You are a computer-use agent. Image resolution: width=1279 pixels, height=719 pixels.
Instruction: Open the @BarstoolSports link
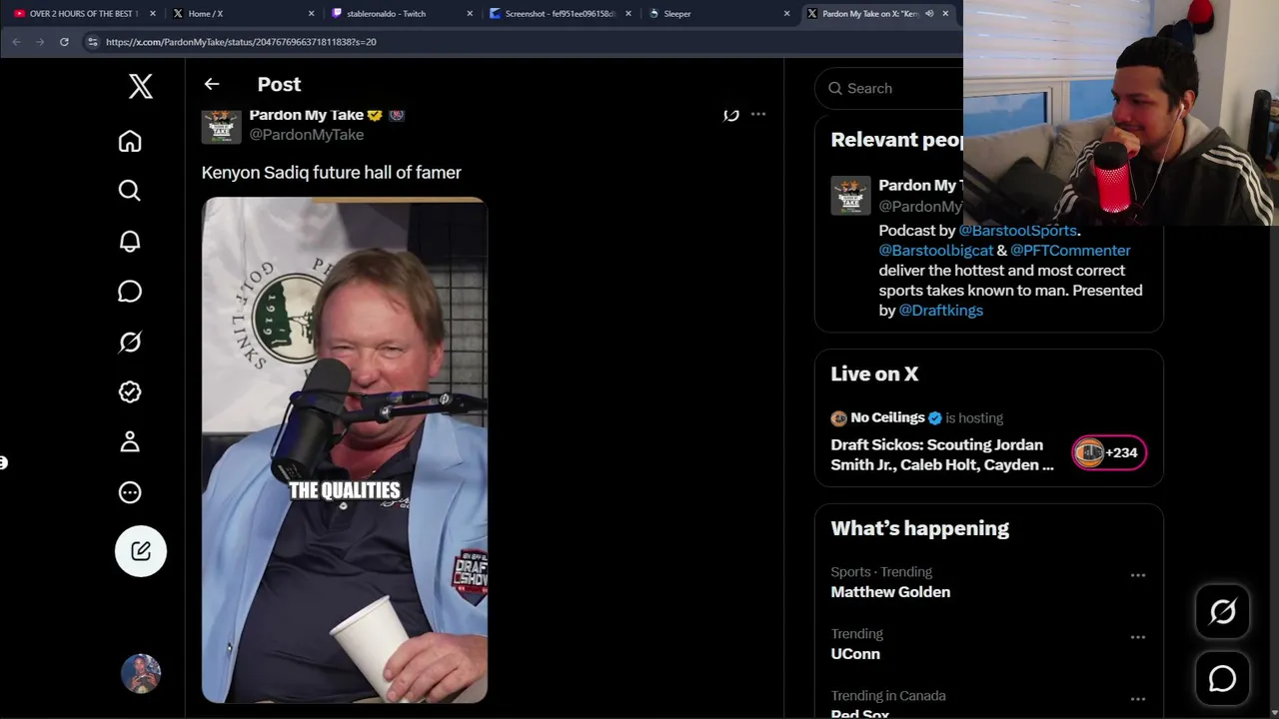(1017, 231)
